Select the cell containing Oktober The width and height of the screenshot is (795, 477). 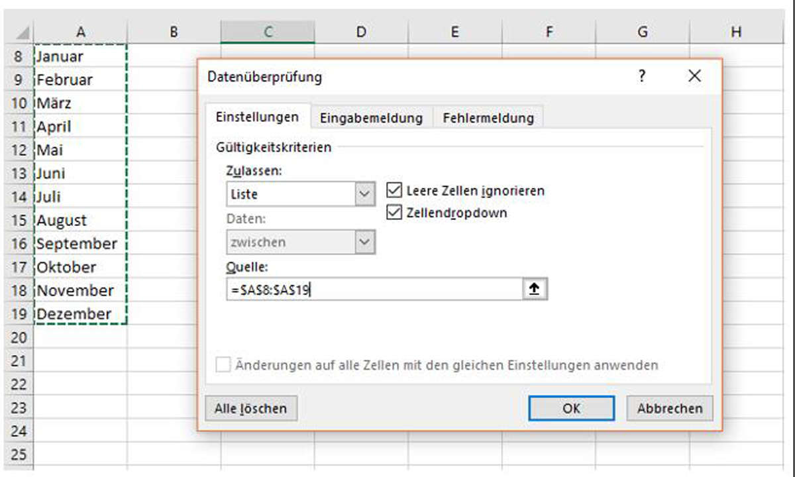[x=80, y=267]
